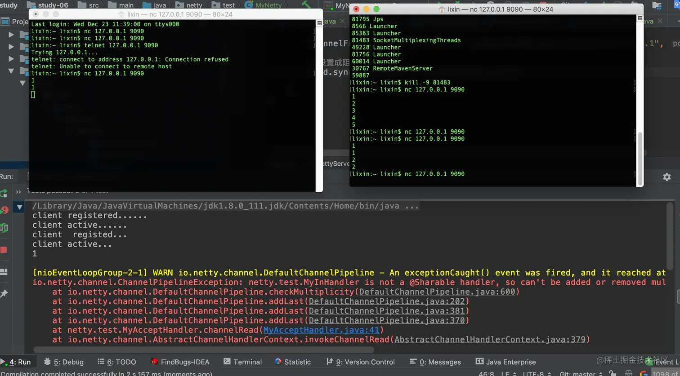Click 'client registered......' console line
Viewport: 680px width, 376px height.
(x=90, y=216)
